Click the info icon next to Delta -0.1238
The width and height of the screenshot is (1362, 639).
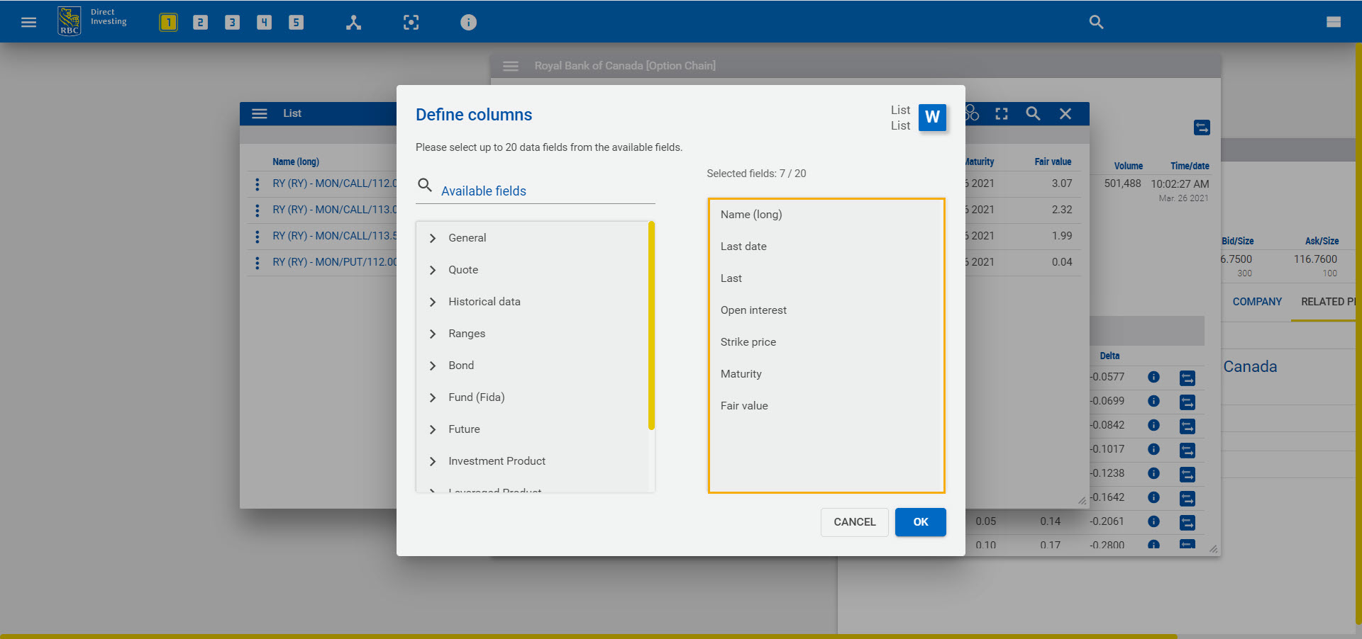click(x=1153, y=474)
